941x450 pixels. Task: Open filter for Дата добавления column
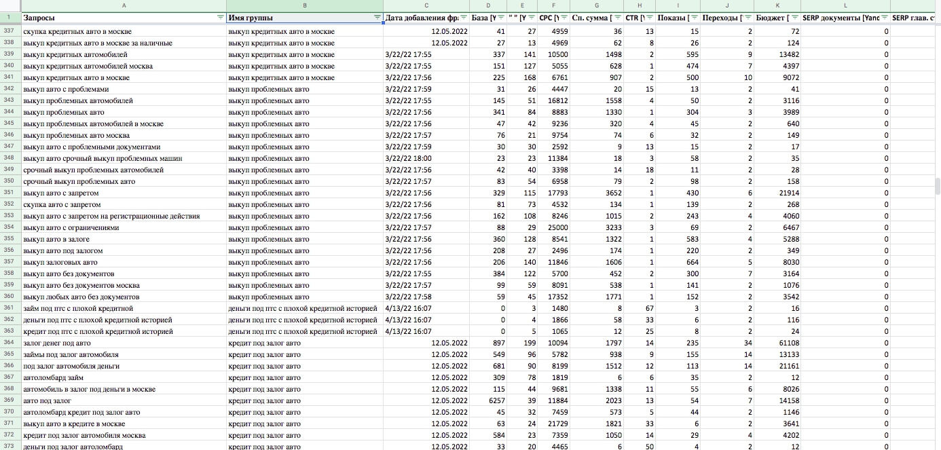click(464, 17)
